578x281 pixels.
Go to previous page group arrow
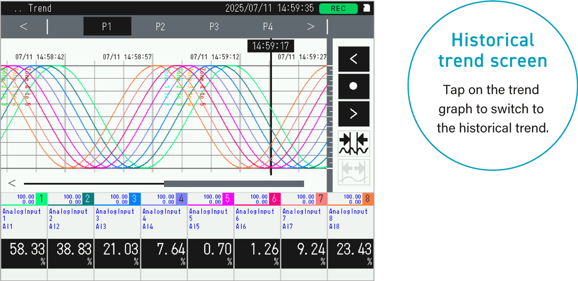click(23, 27)
